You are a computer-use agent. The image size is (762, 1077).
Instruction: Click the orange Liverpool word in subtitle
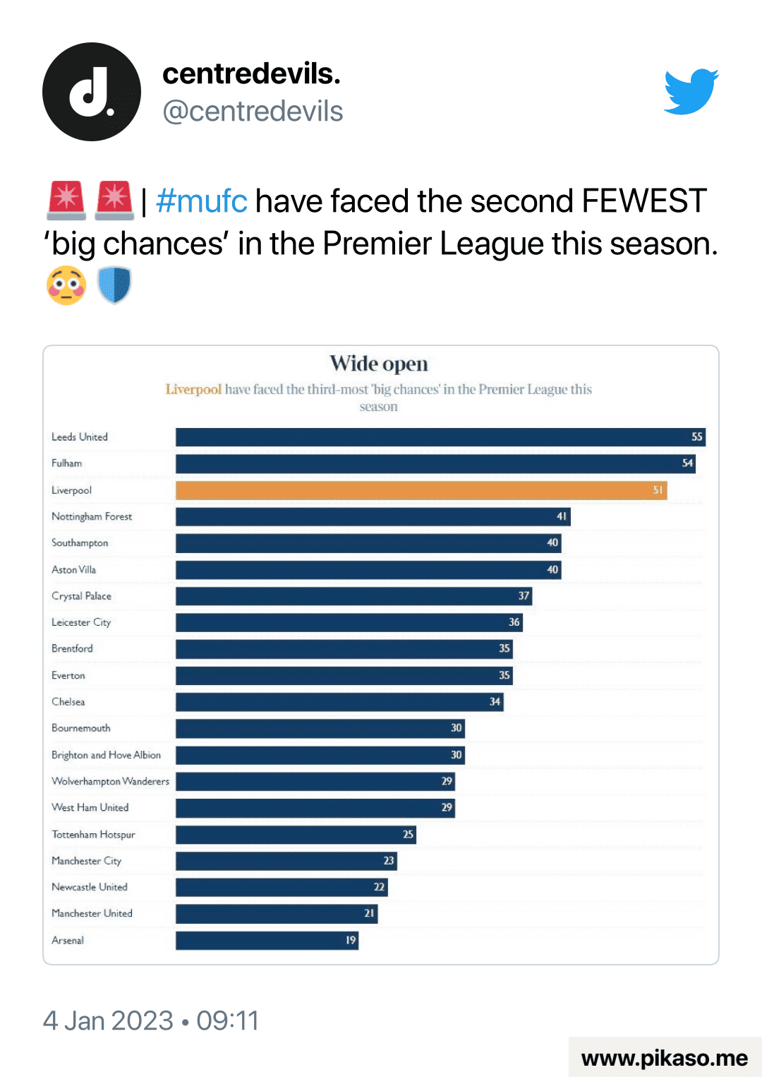point(193,389)
